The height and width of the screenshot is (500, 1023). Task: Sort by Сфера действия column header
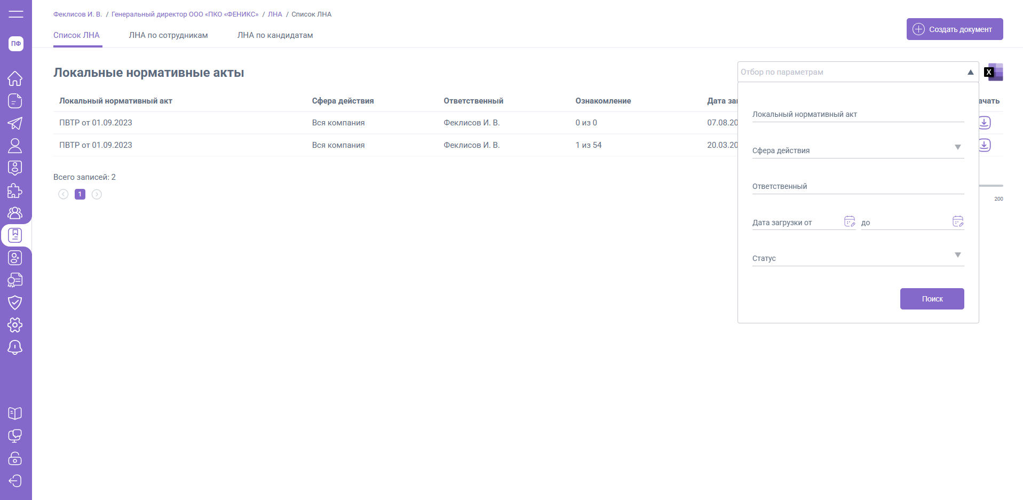coord(343,101)
